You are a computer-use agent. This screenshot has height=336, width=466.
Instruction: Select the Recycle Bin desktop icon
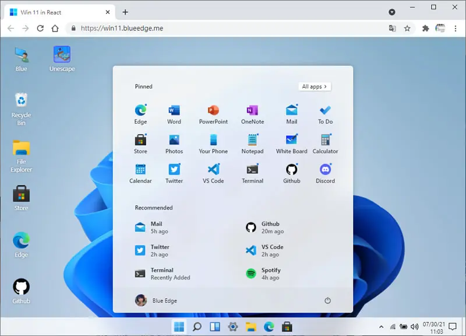click(x=21, y=109)
